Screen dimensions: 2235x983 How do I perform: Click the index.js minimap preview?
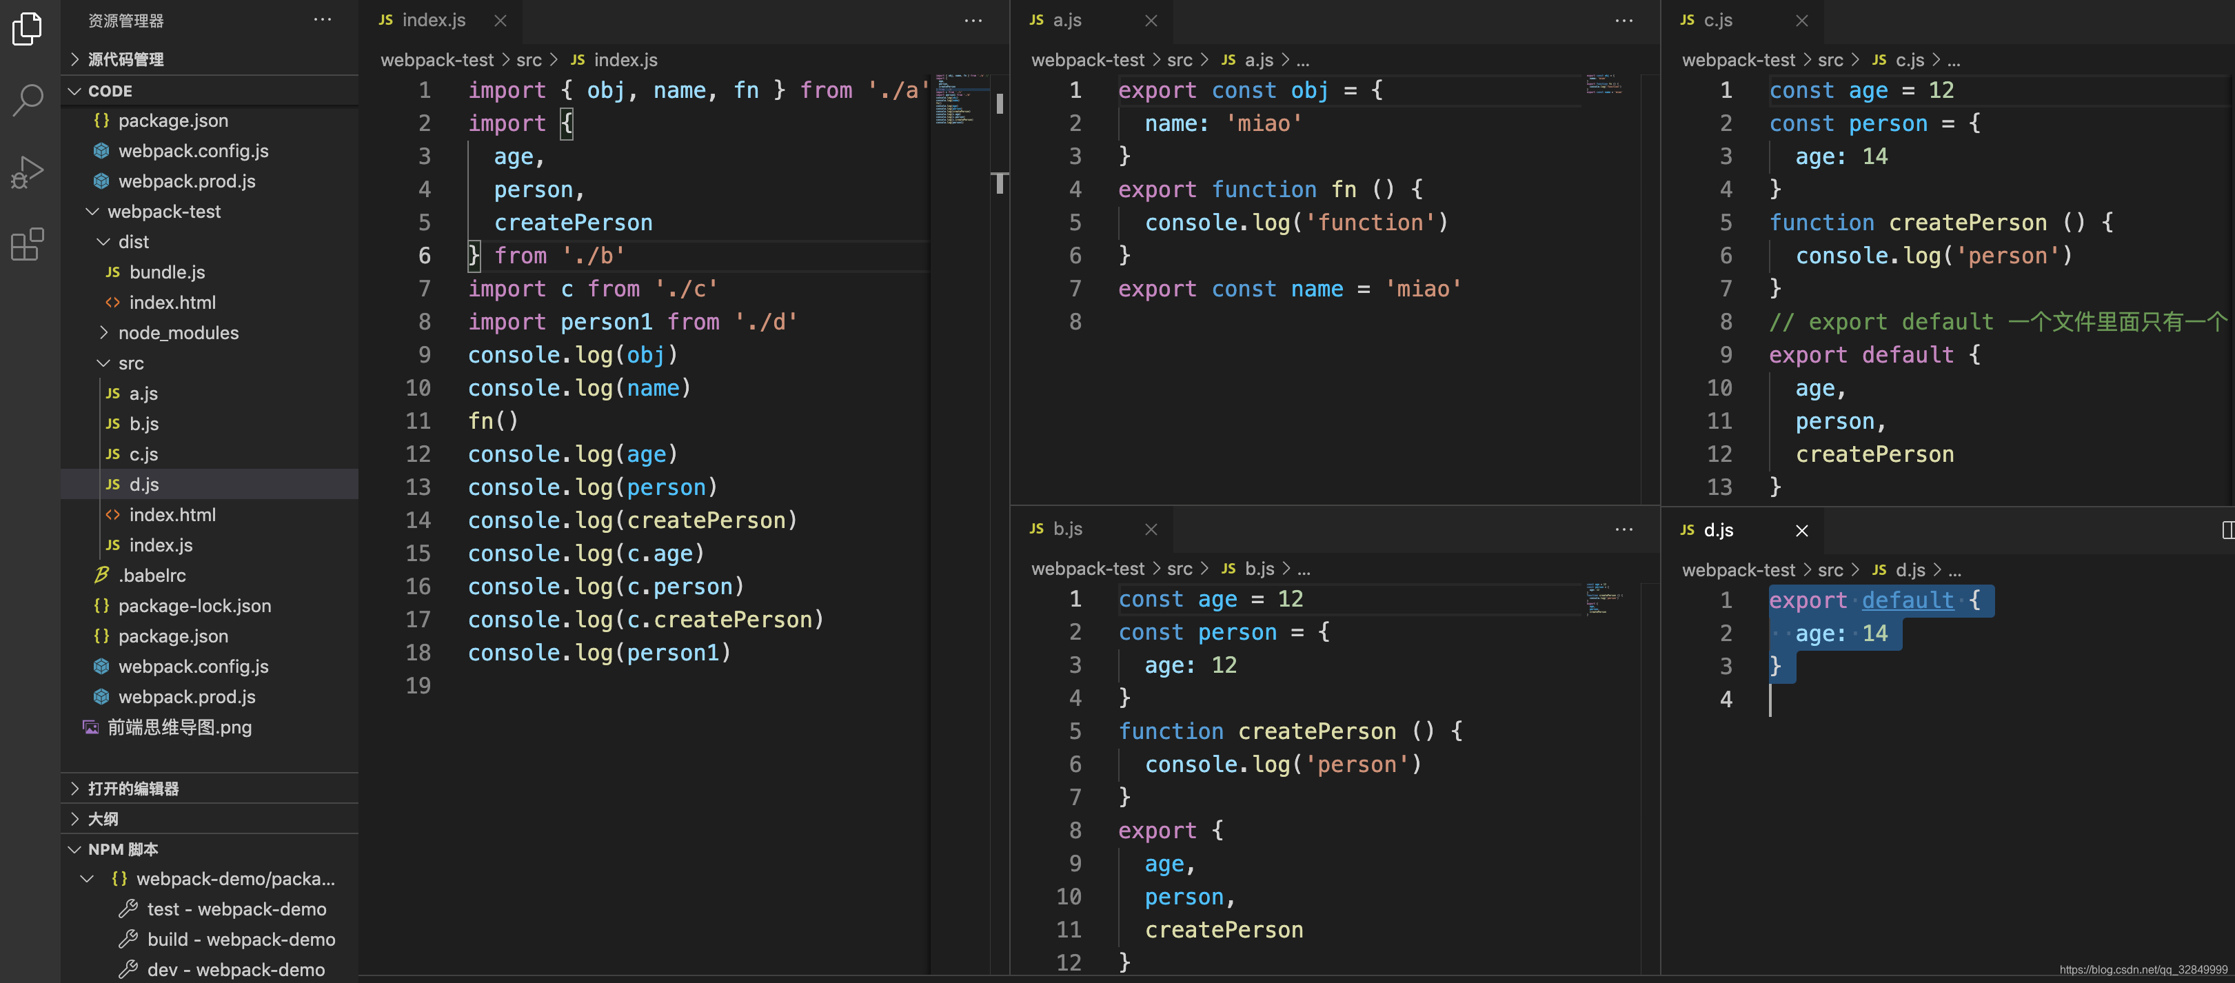coord(961,100)
